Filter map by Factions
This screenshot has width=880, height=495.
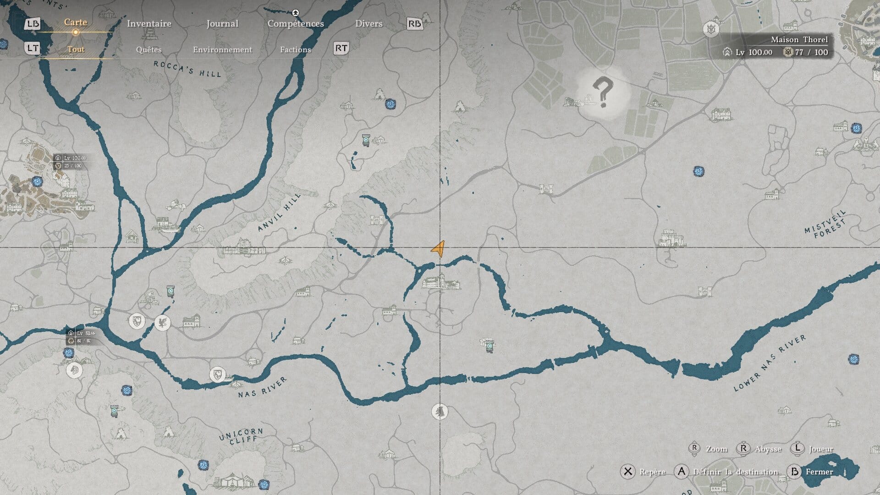click(x=296, y=49)
